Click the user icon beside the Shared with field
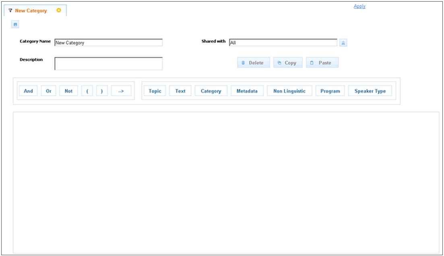Image resolution: width=444 pixels, height=256 pixels. (x=343, y=42)
